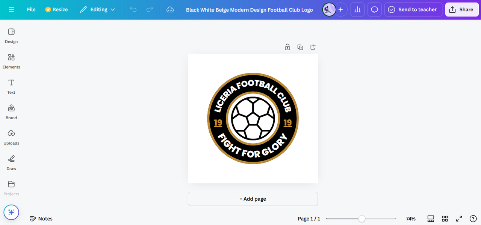The image size is (481, 225).
Task: Redo the last action
Action: [x=150, y=9]
